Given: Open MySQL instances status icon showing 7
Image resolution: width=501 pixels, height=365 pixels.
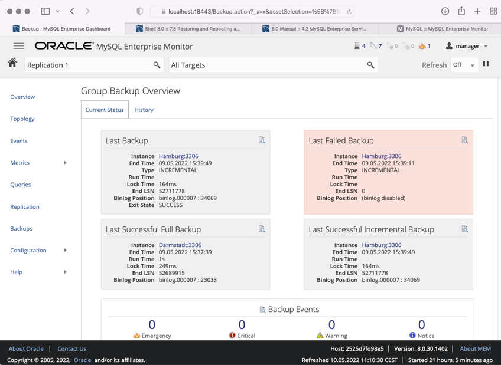Looking at the screenshot, I should 373,46.
